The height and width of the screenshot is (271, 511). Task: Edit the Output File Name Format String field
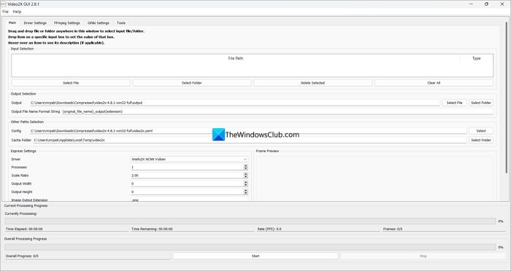point(277,111)
